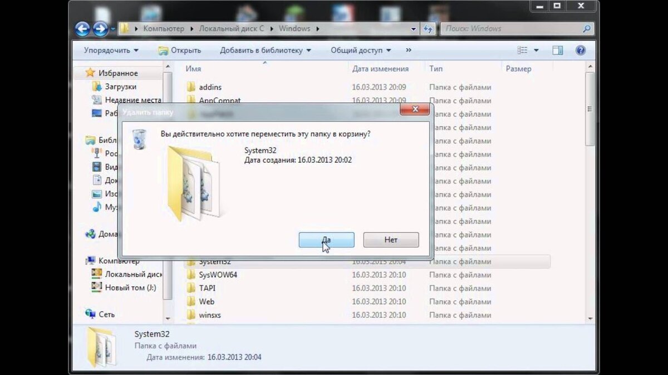Click the recycle bin icon in dialog
The width and height of the screenshot is (668, 375).
click(x=139, y=139)
